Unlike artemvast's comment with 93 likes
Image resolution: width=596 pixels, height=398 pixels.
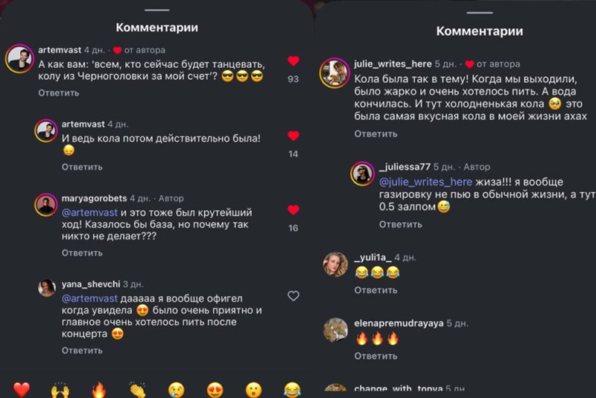click(293, 61)
